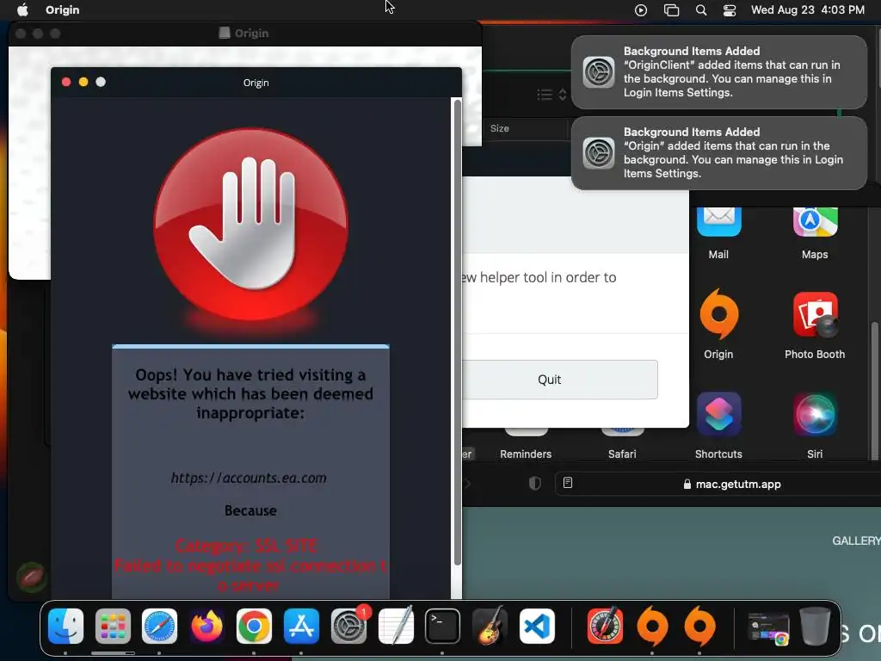Screen dimensions: 881x661
Task: Click the Size column header in Finder
Action: click(x=499, y=129)
